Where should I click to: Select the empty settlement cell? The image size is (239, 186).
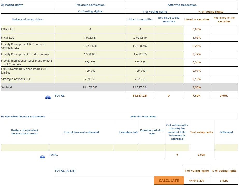point(226,147)
